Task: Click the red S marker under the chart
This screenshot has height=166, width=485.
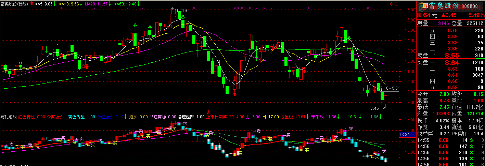Action: (x=208, y=111)
